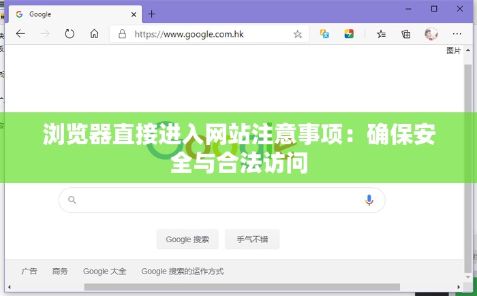This screenshot has width=477, height=296.
Task: Go back with the back arrow
Action: [20, 34]
